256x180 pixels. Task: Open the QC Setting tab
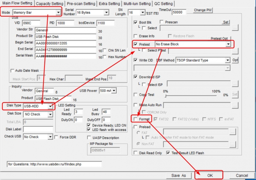163,4
